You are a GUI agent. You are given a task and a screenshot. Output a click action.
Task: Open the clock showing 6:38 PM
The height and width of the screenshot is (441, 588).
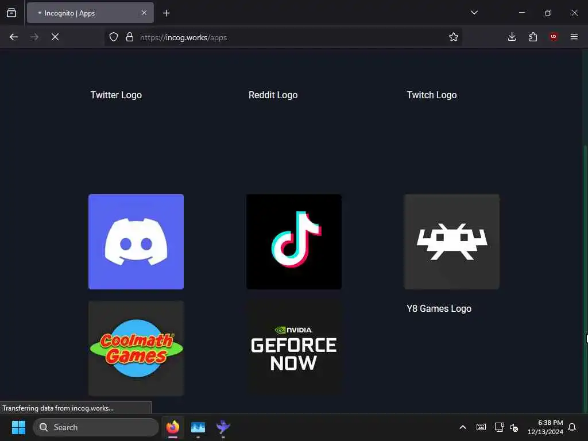click(546, 427)
